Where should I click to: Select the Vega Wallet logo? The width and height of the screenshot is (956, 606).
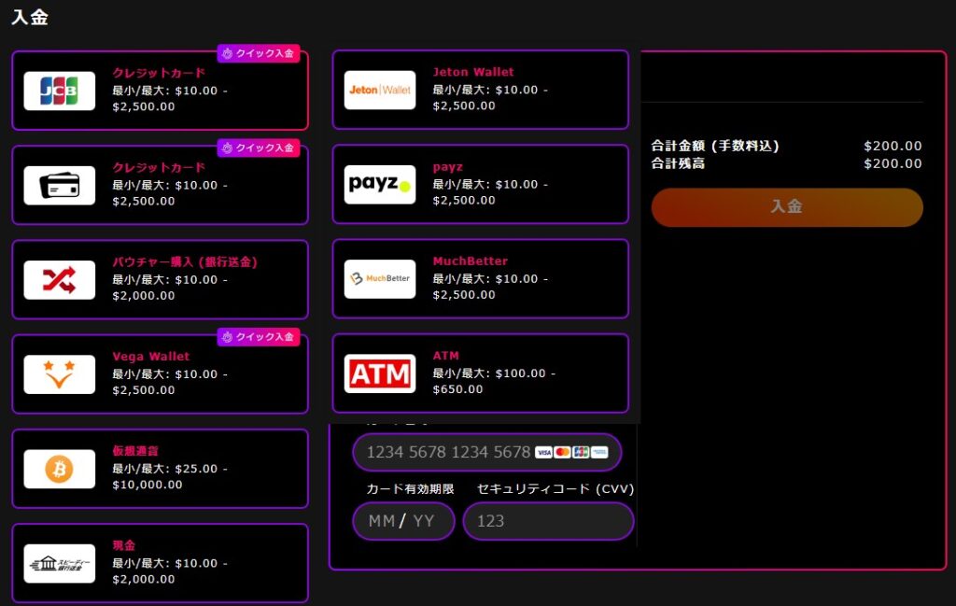pyautogui.click(x=59, y=374)
